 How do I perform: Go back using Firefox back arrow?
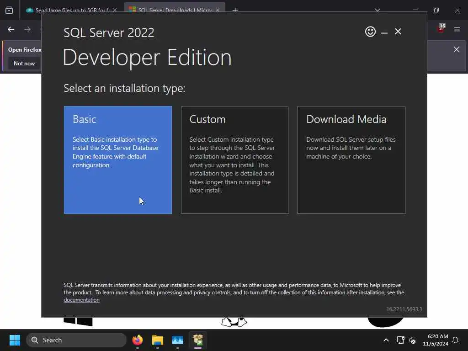click(x=11, y=29)
